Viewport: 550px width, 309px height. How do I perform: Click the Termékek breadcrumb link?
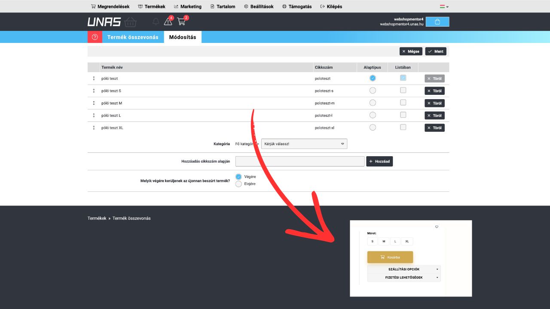point(97,218)
